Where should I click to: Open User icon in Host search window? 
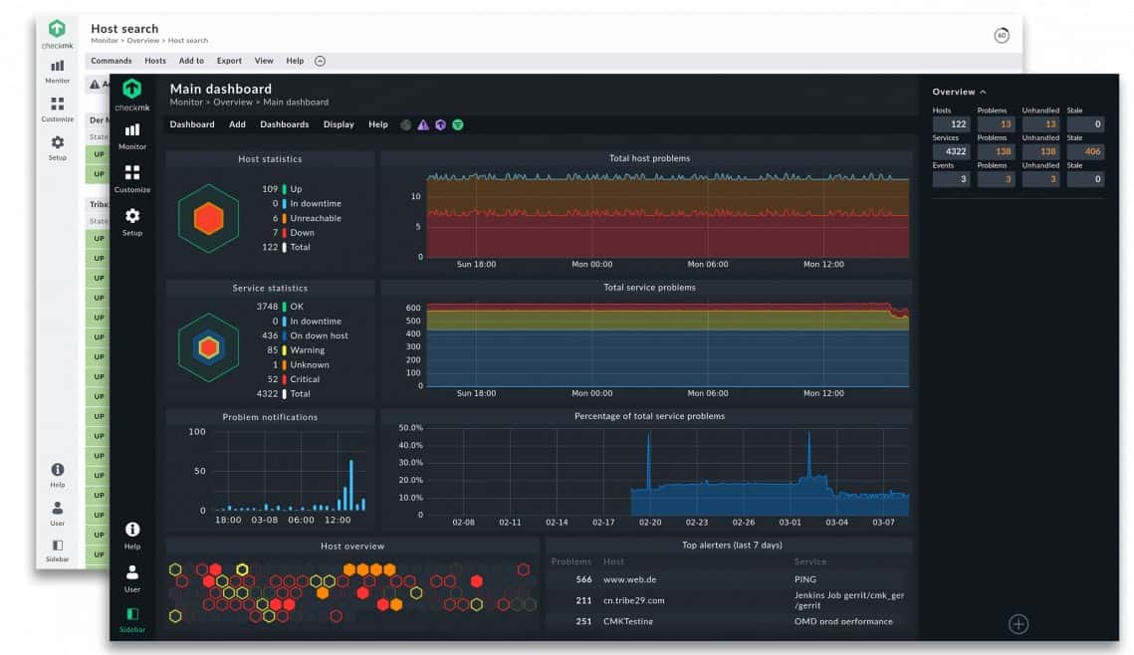57,514
